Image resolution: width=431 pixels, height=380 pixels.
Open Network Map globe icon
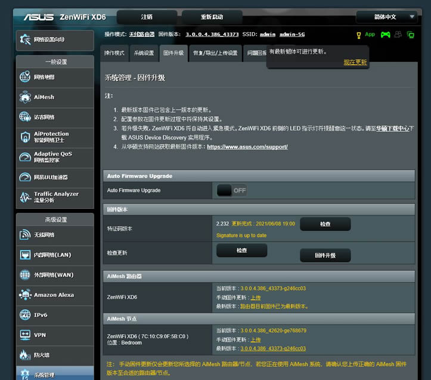tap(25, 77)
